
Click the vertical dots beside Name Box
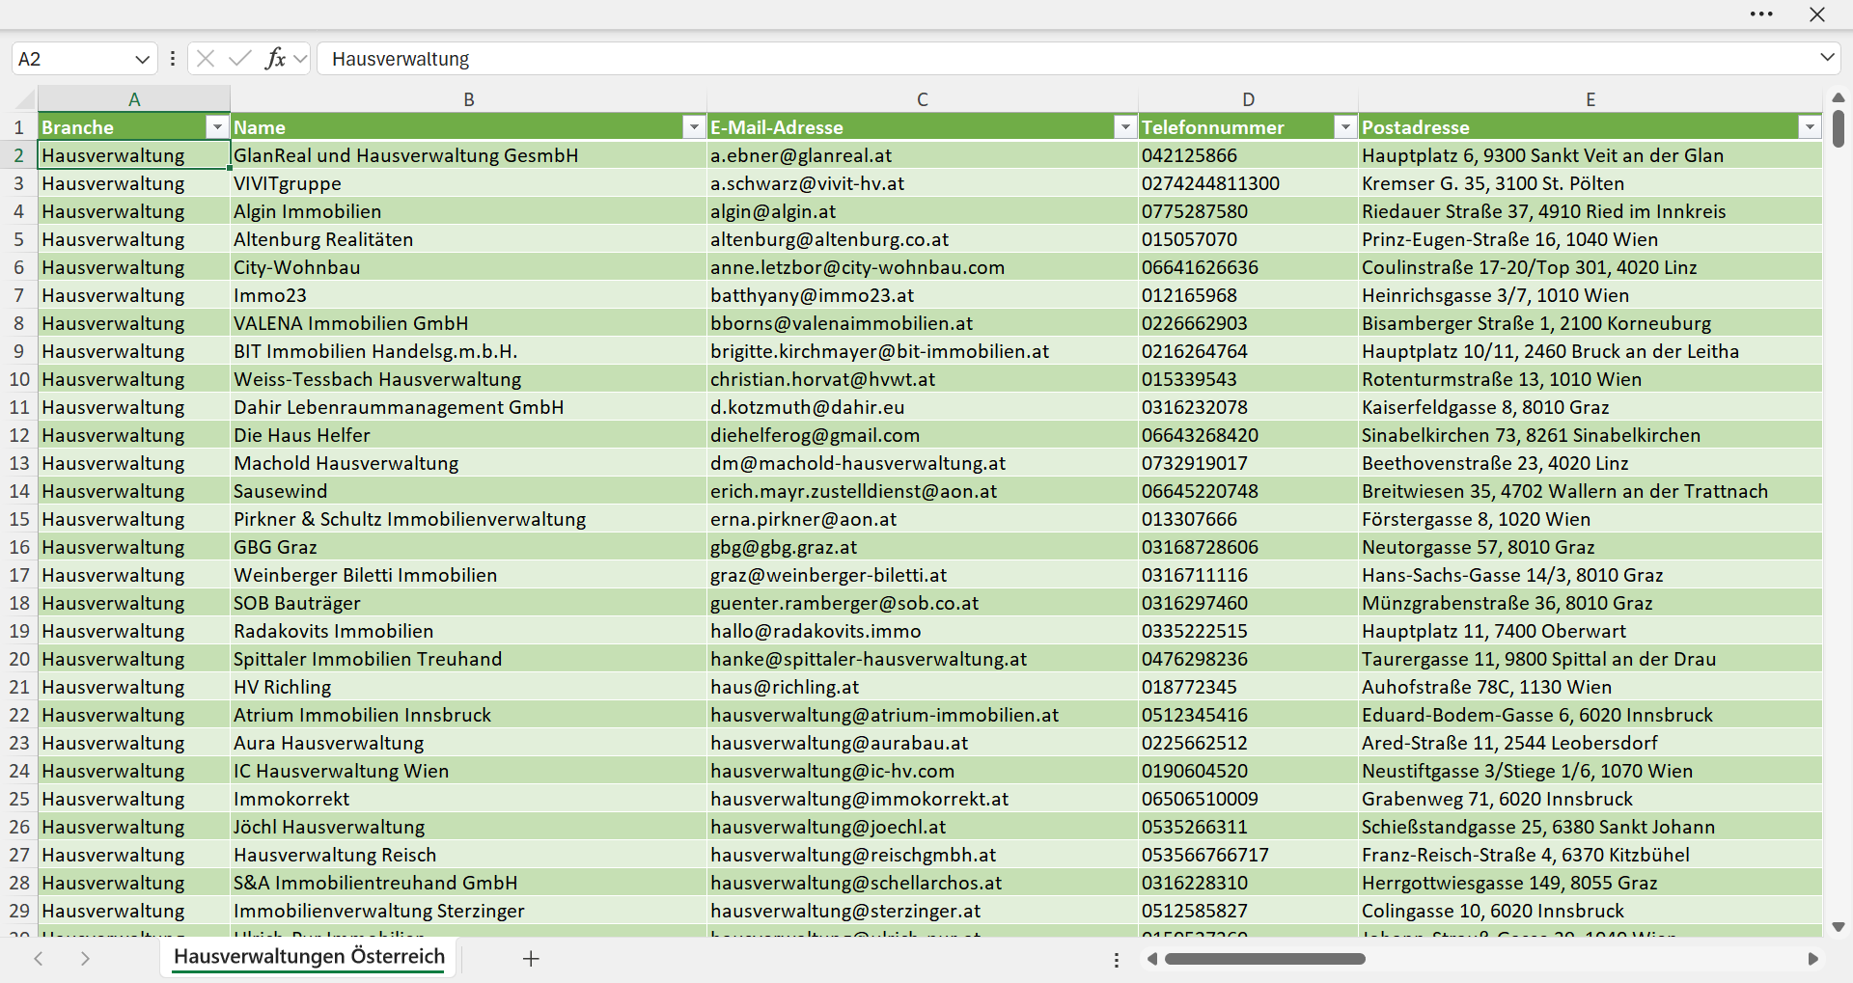coord(173,59)
